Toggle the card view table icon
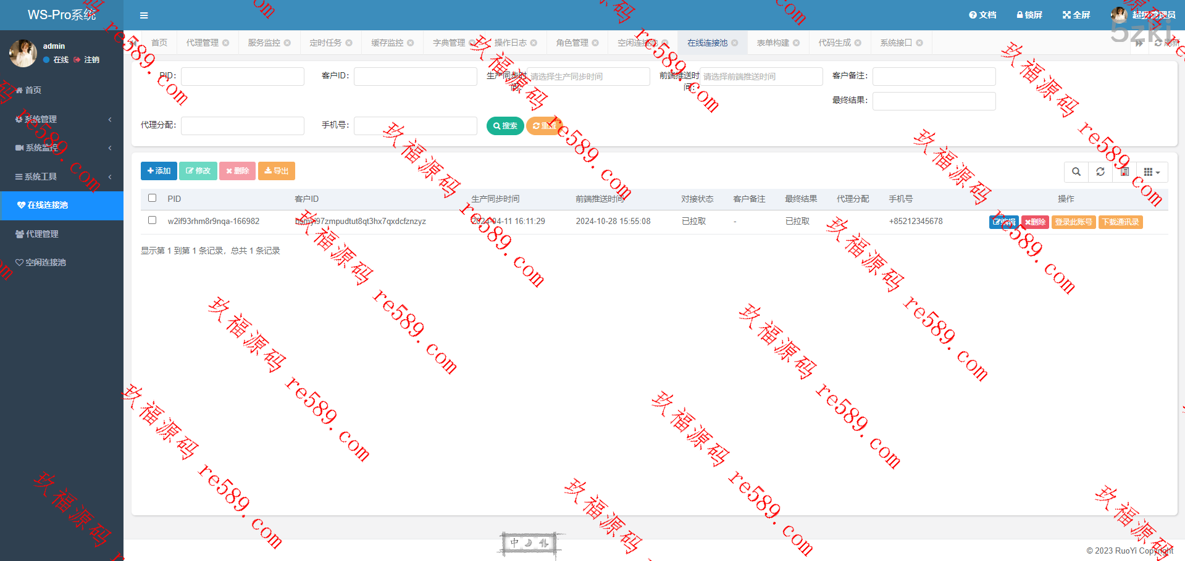Screen dimensions: 1185x561 tap(1124, 172)
